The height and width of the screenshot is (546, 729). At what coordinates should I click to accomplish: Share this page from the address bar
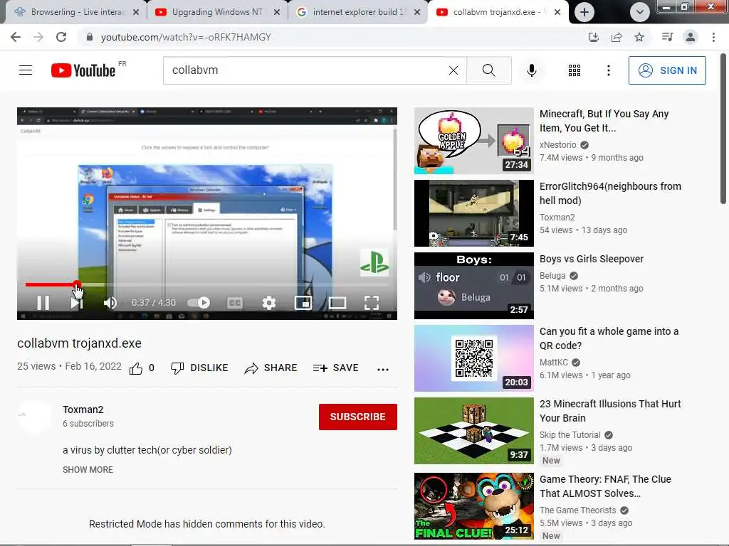617,37
